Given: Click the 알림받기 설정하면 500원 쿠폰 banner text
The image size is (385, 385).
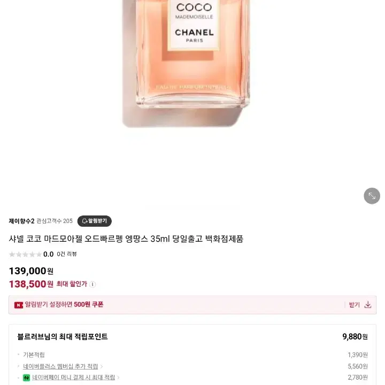Looking at the screenshot, I should (64, 305).
